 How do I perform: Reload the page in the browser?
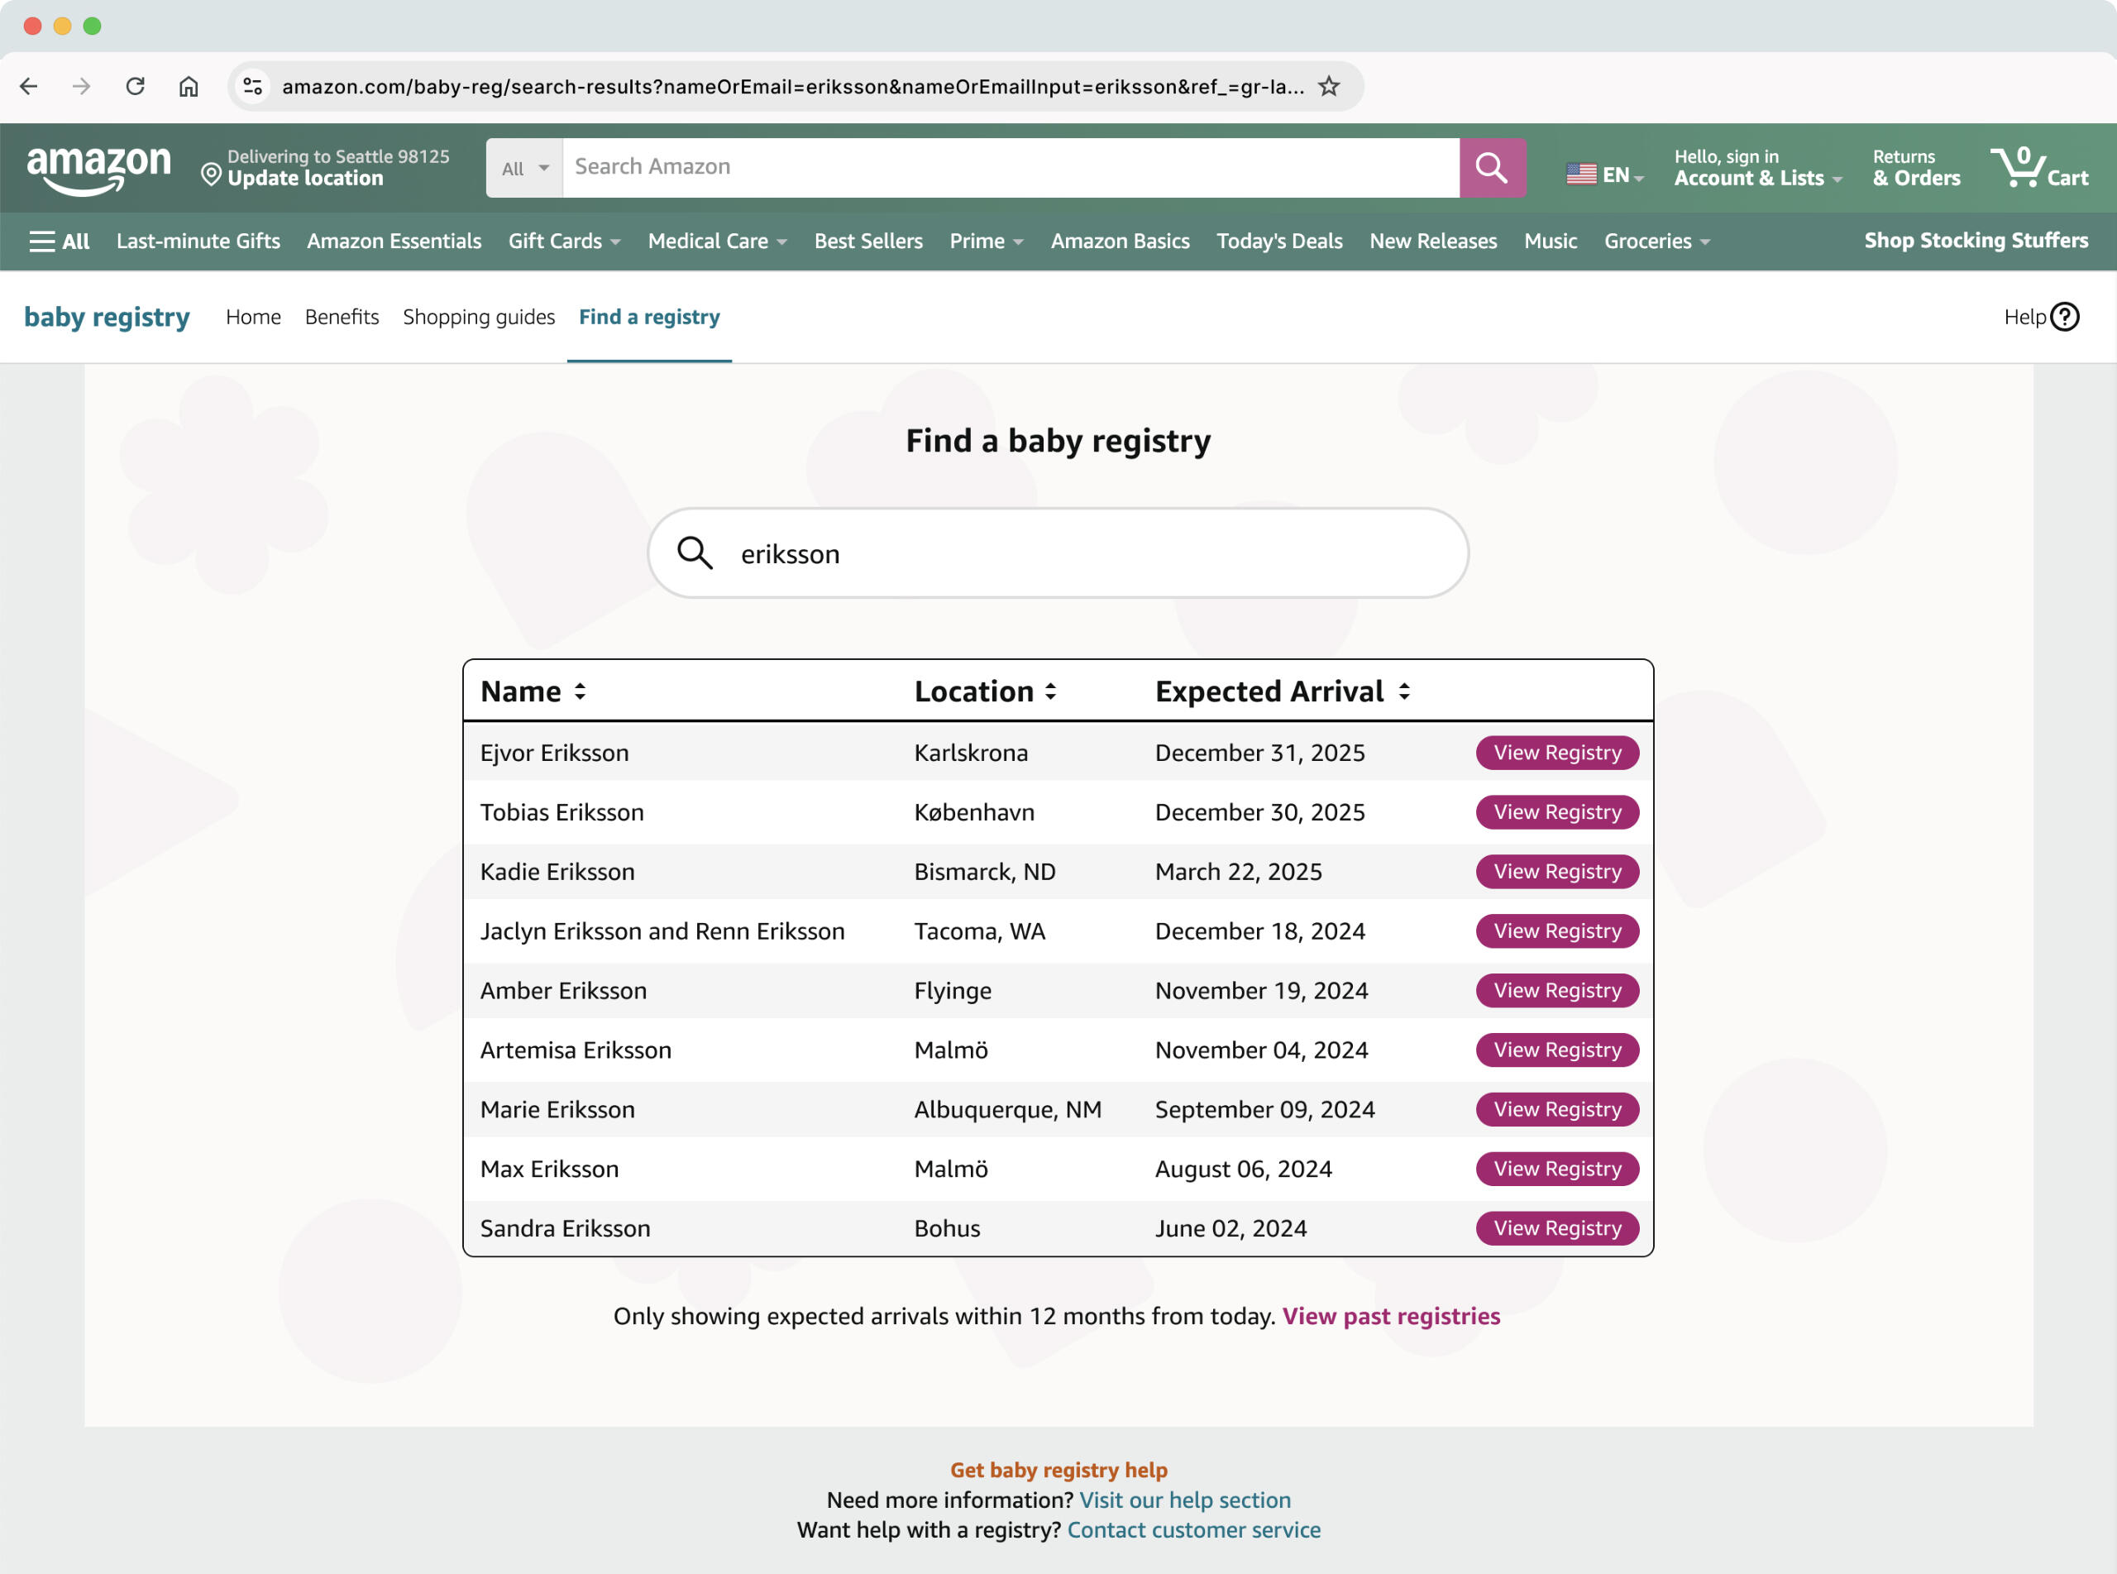click(136, 87)
